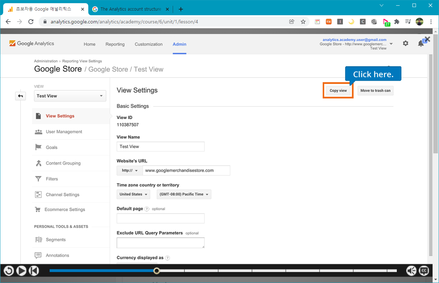Screen dimensions: 439x283
Task: Click the play button in player bar
Action: pos(21,271)
